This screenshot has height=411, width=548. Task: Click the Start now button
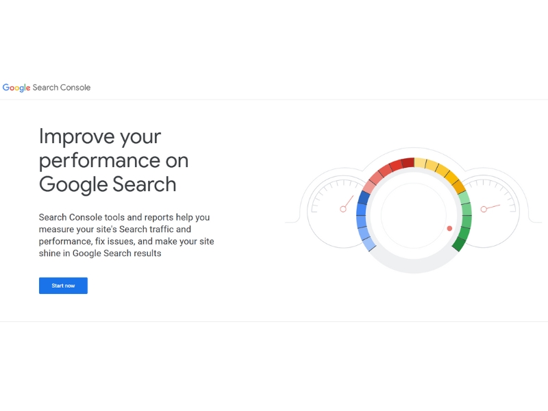(x=63, y=286)
